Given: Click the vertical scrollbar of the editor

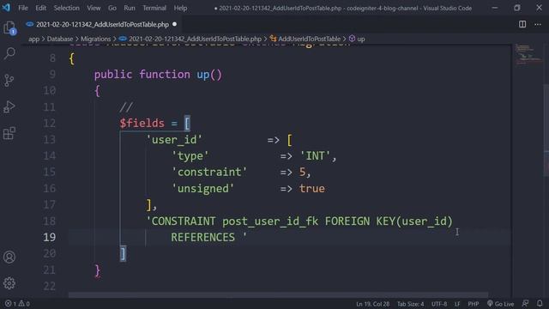Looking at the screenshot, I should point(546,118).
